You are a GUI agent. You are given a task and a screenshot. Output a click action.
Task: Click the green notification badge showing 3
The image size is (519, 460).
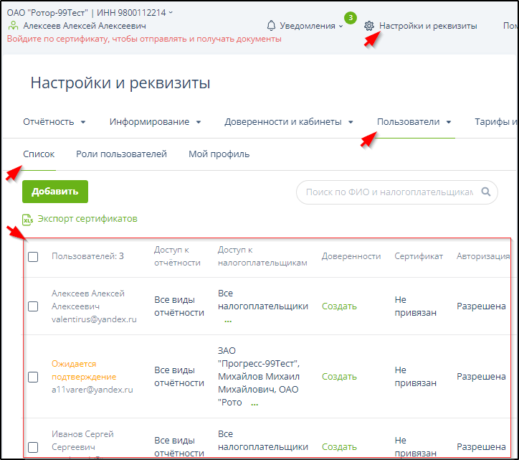(x=350, y=17)
